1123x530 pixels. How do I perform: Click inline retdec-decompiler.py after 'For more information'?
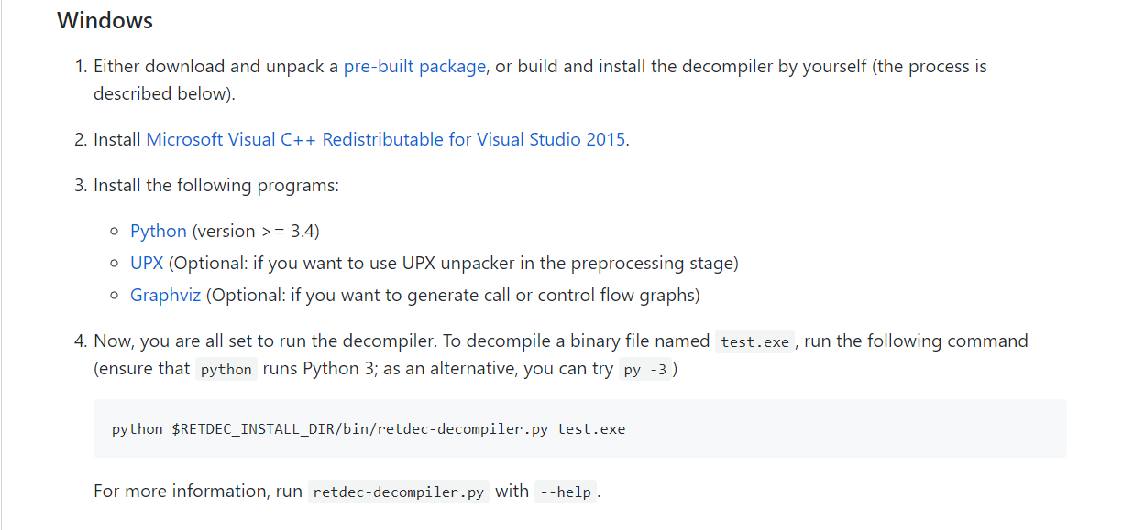398,492
